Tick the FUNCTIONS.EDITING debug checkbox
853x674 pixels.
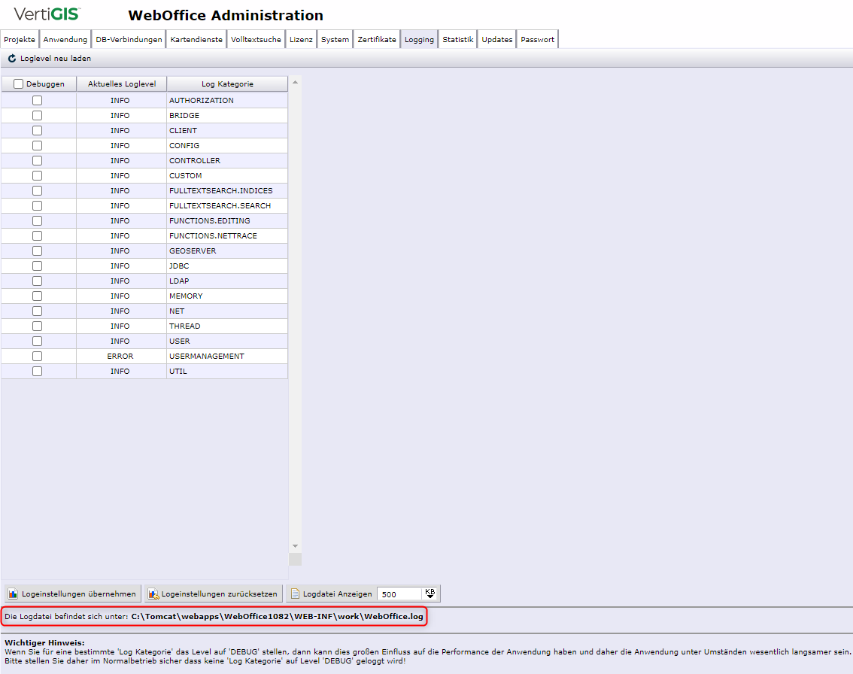(x=37, y=221)
